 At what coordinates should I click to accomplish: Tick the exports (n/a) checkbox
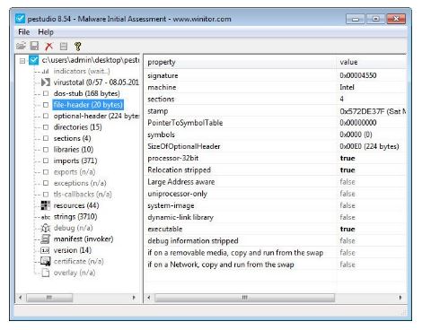pos(46,172)
